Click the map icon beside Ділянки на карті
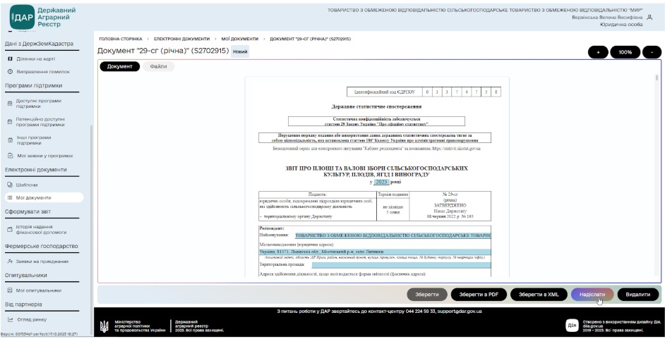The image size is (665, 339). click(x=10, y=58)
